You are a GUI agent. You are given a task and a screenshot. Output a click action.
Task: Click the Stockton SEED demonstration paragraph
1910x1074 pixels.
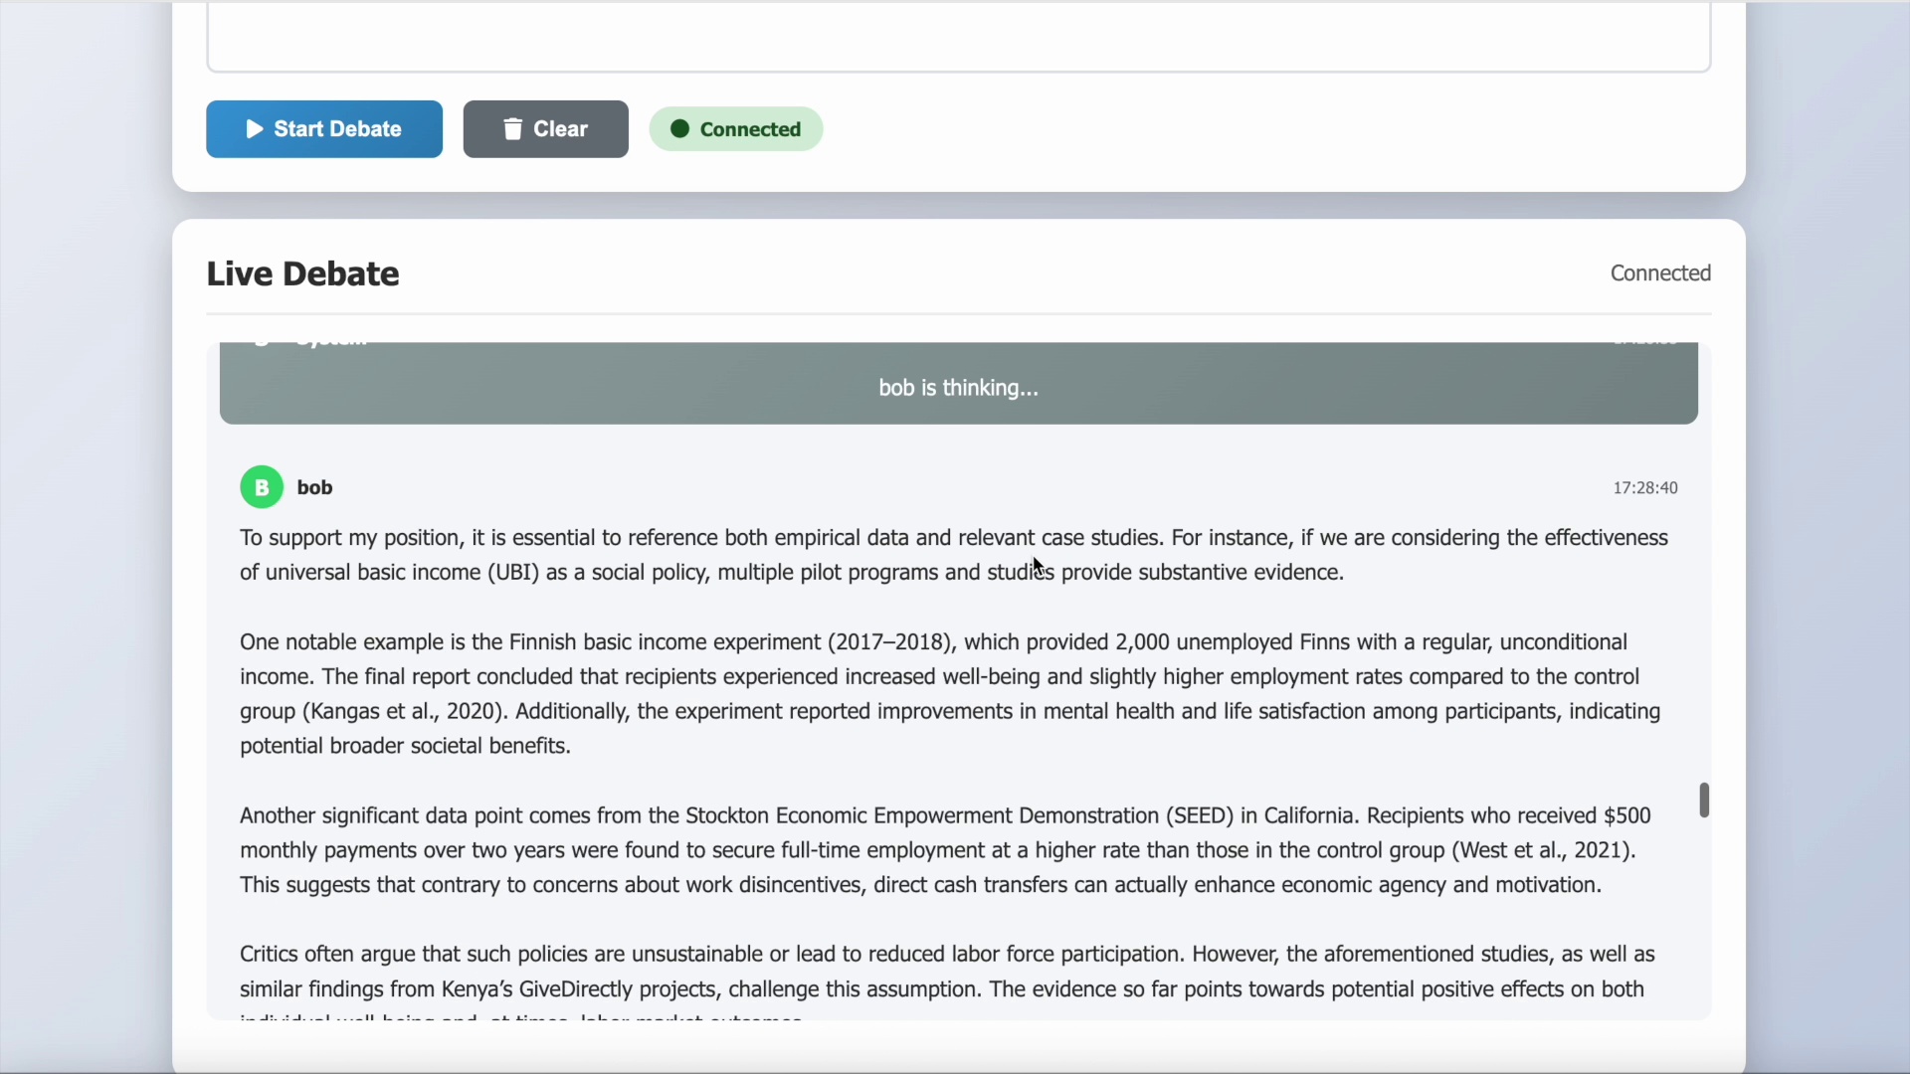click(945, 850)
